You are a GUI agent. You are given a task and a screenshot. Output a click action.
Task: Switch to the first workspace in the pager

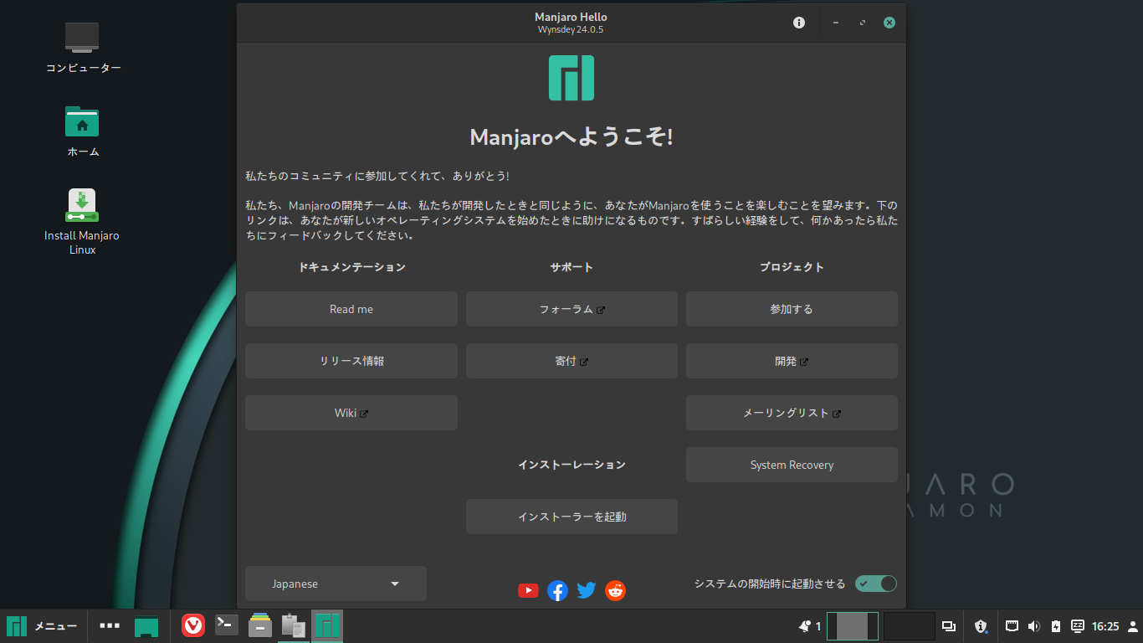pyautogui.click(x=853, y=625)
